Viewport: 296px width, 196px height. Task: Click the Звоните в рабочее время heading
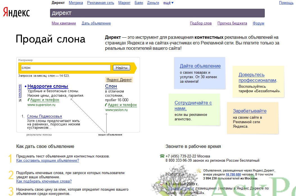point(193,146)
